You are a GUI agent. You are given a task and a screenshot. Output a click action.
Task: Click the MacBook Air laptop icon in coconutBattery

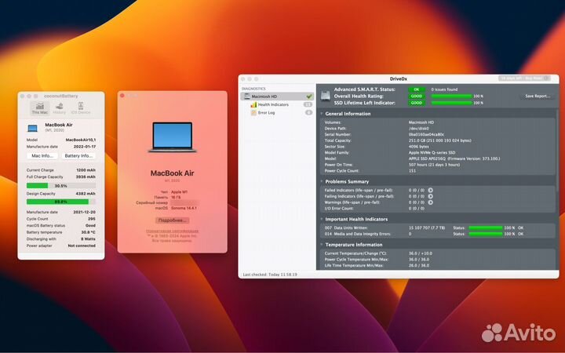point(34,126)
